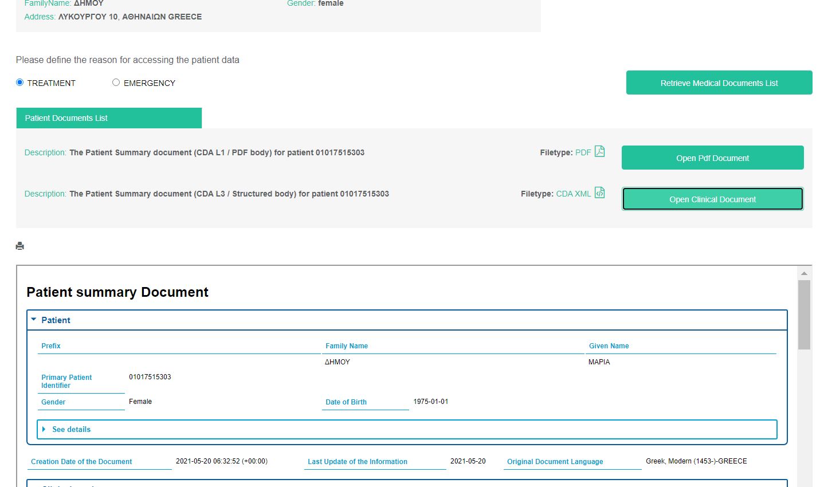Click the Open Clinical Document button
This screenshot has width=820, height=487.
pyautogui.click(x=712, y=199)
